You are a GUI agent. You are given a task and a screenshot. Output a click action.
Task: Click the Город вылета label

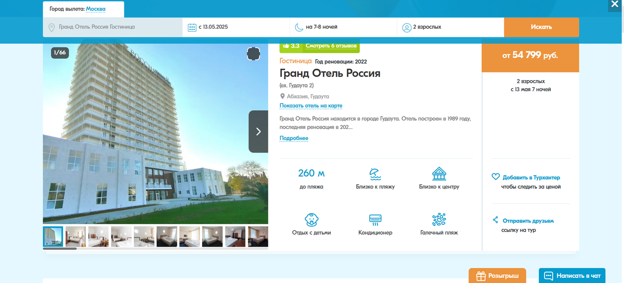[67, 9]
